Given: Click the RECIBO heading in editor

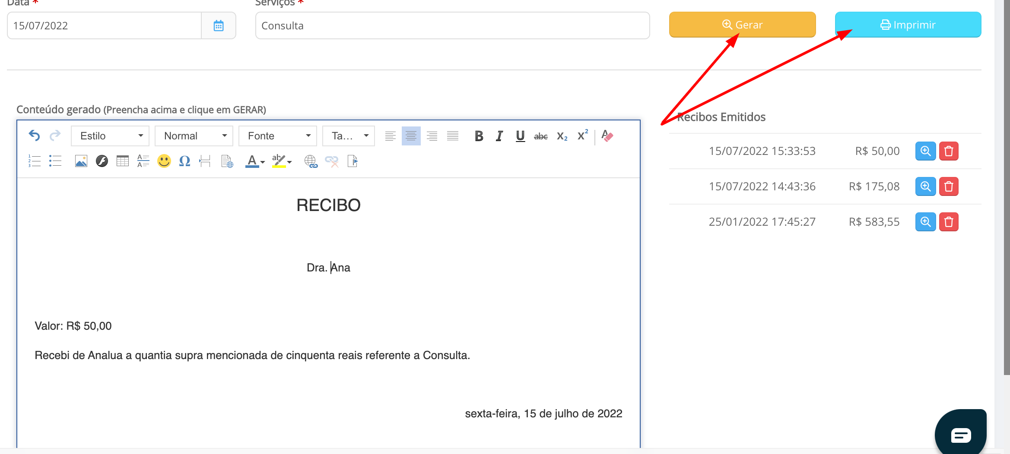Looking at the screenshot, I should click(328, 205).
